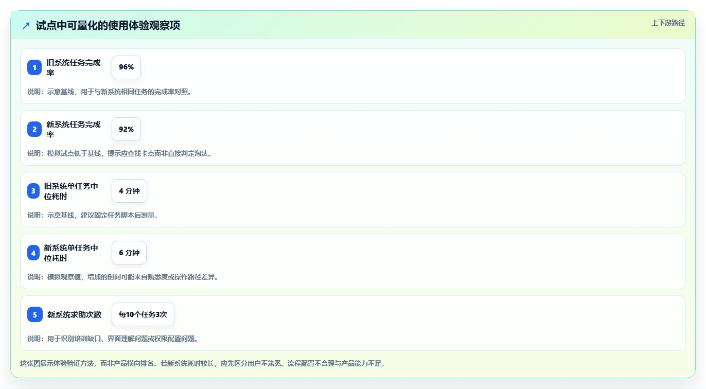Click the note 说明：模拟观察值，增加的时间可能来自熟悉度
The width and height of the screenshot is (706, 389).
pyautogui.click(x=123, y=277)
